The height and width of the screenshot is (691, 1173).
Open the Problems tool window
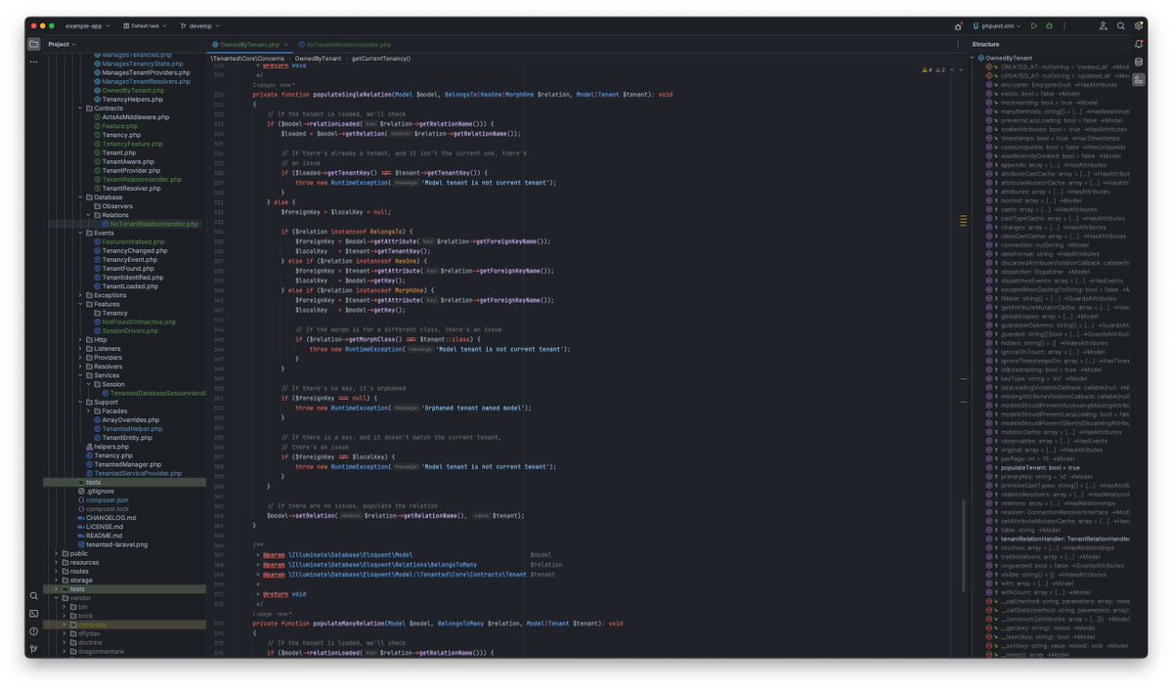(x=34, y=630)
